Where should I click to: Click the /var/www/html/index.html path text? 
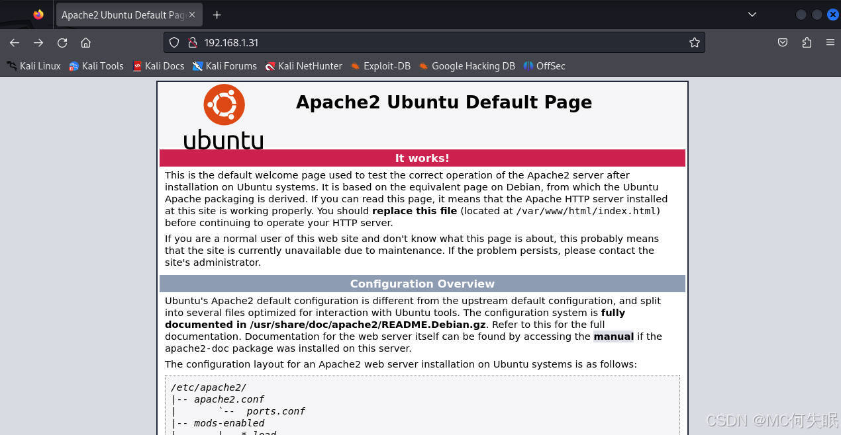(586, 211)
